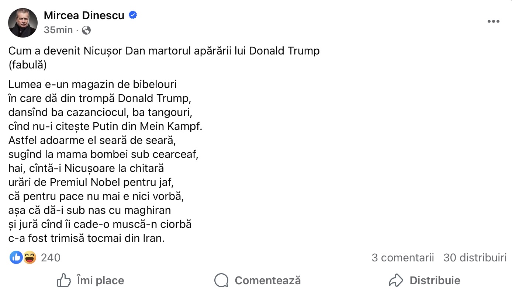Show the 30 distribuiri shares list
The image size is (512, 296).
[475, 258]
